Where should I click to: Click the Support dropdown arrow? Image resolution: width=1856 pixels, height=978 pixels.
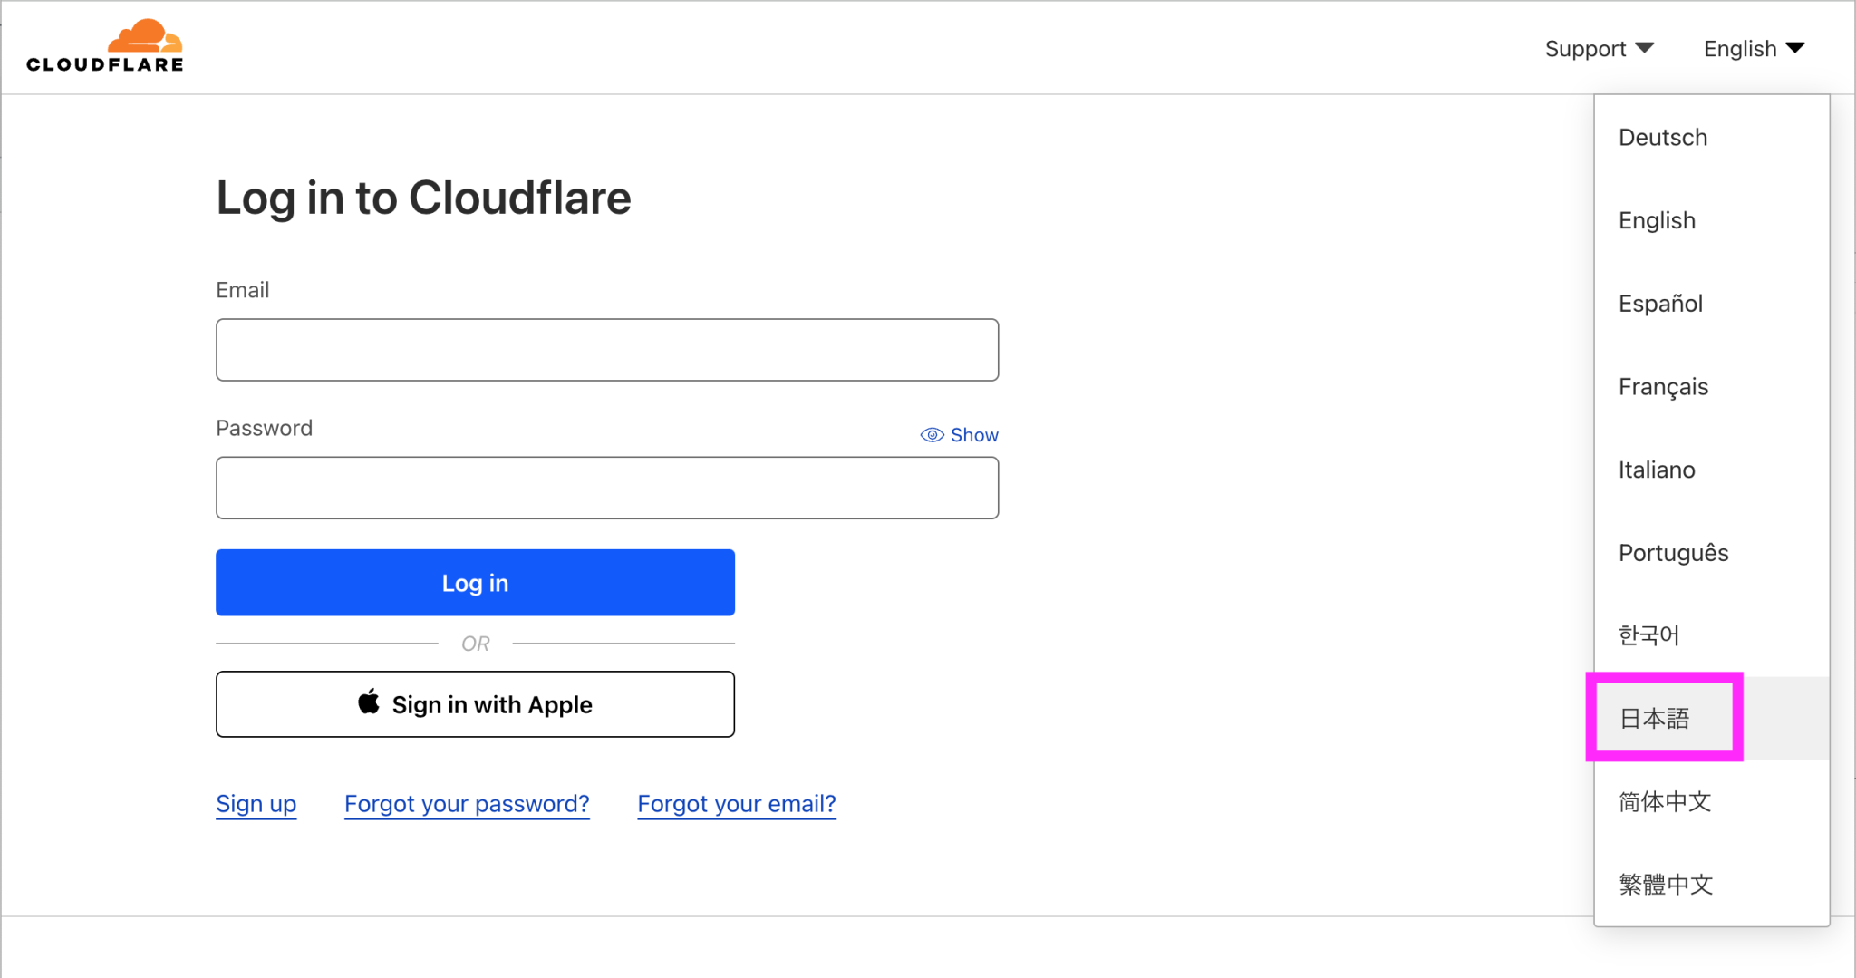pyautogui.click(x=1646, y=48)
